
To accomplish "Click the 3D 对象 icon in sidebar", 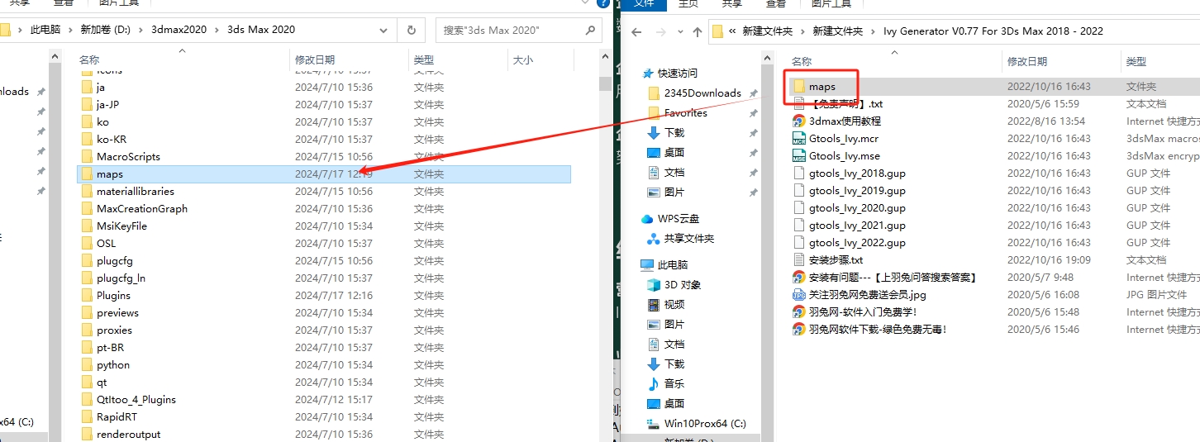I will coord(654,285).
